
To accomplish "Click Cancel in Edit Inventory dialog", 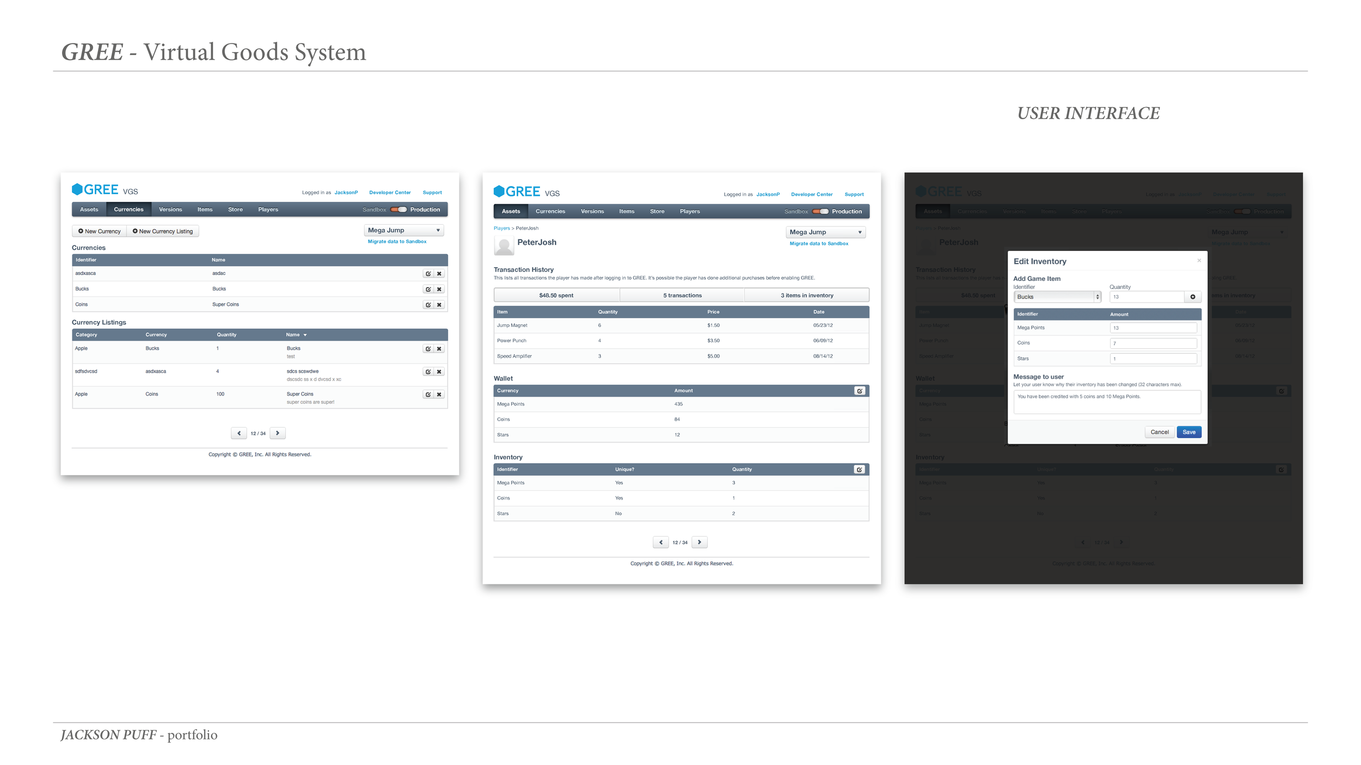I will tap(1160, 432).
